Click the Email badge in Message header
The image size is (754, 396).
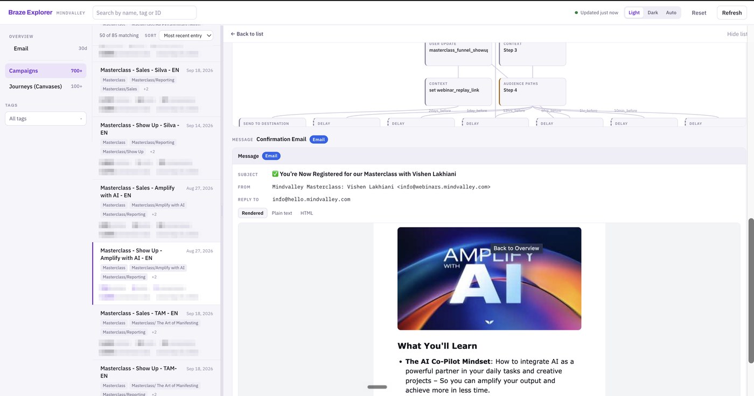coord(271,156)
